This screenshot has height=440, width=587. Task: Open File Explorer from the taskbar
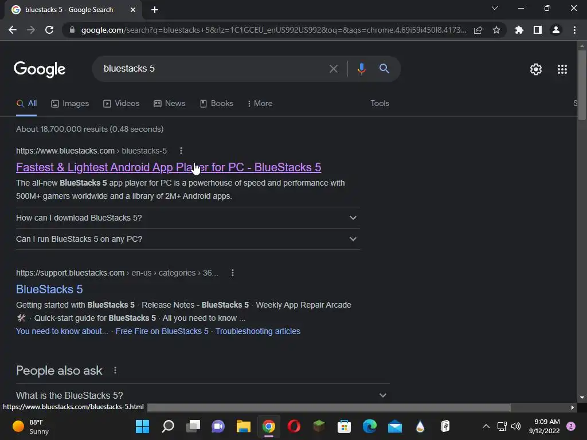pos(243,426)
